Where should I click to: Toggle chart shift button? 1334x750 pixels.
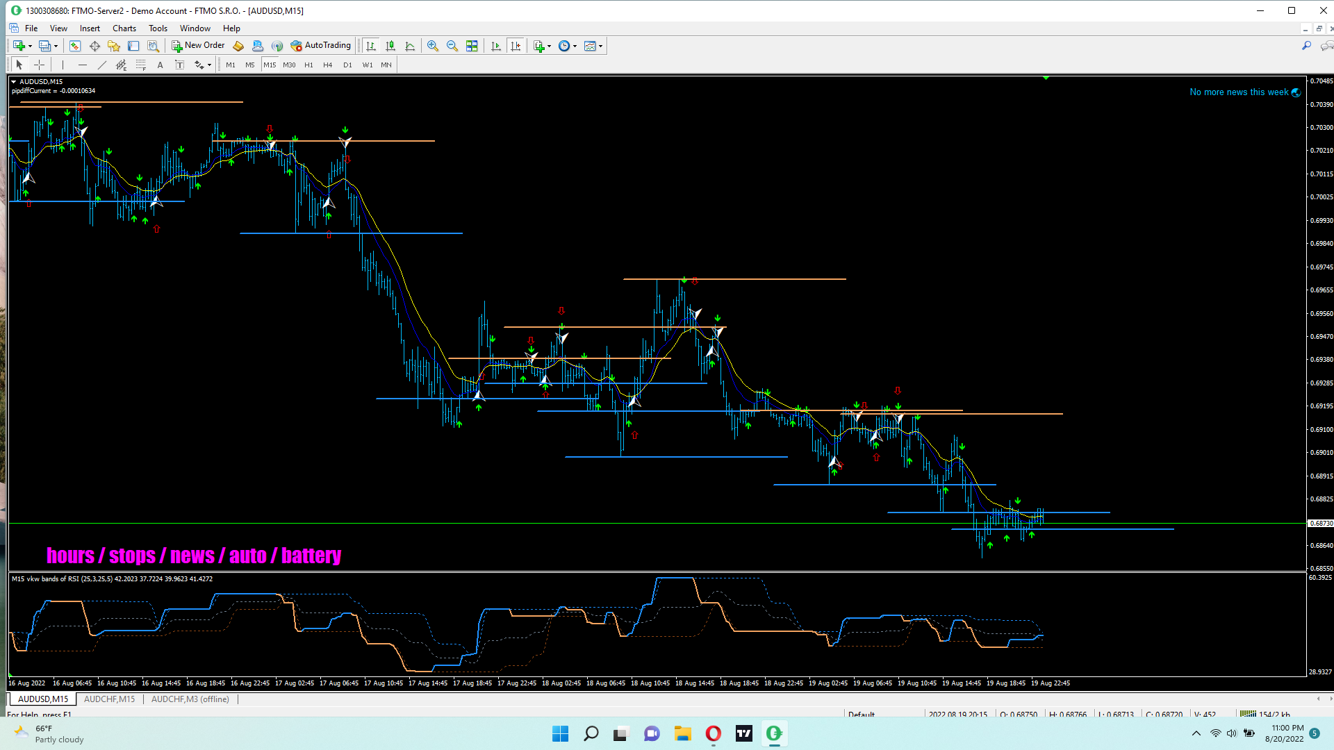(x=516, y=46)
